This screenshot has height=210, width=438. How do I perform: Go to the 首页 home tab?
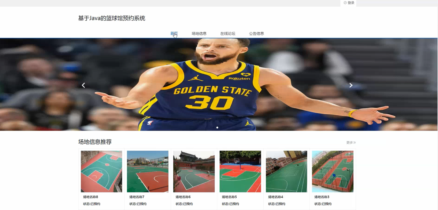174,33
